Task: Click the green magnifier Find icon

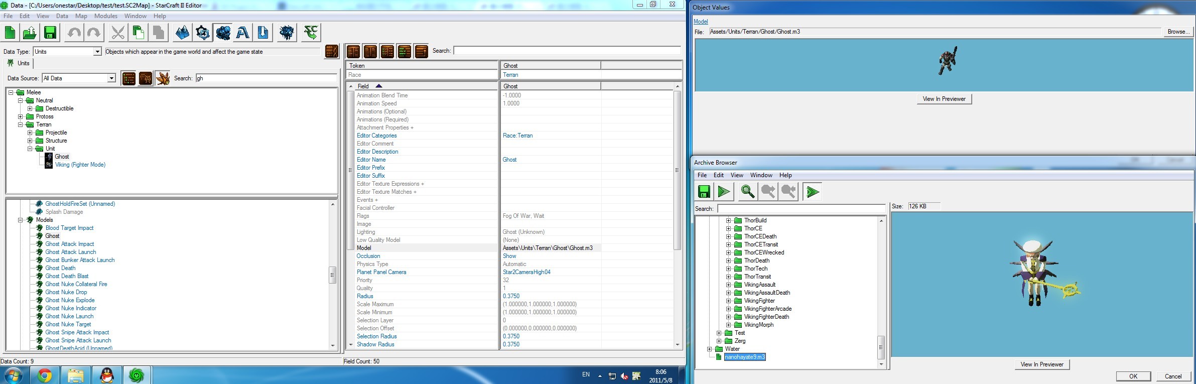Action: pos(748,192)
